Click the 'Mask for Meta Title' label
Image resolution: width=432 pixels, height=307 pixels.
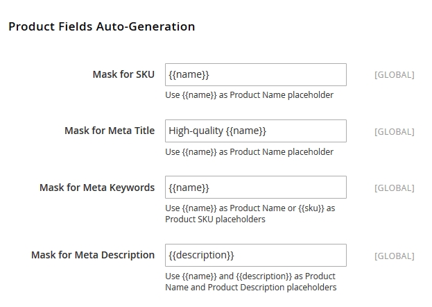(110, 131)
